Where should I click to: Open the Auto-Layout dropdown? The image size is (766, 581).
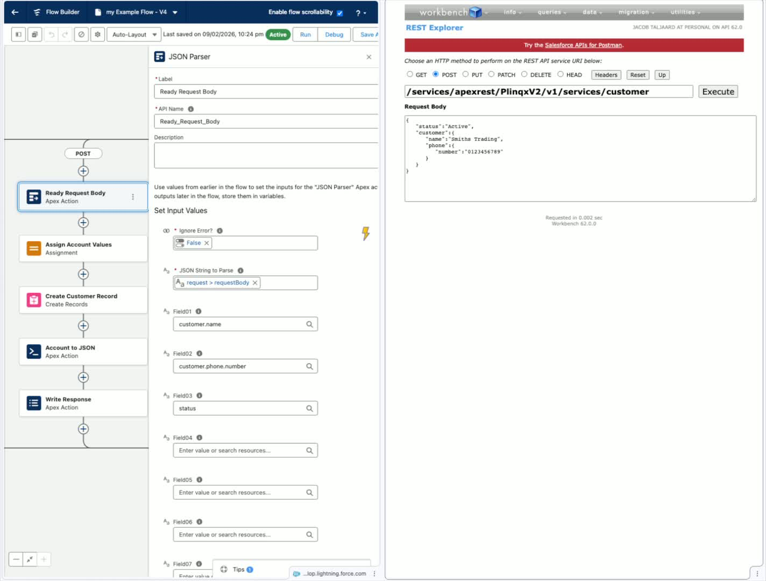(134, 34)
